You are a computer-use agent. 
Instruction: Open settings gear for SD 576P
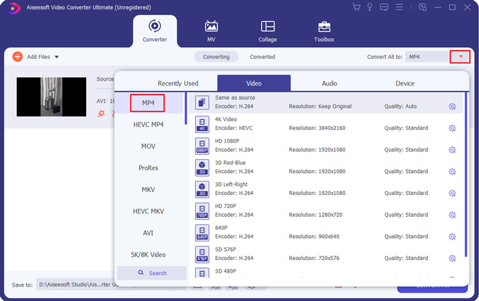452,258
